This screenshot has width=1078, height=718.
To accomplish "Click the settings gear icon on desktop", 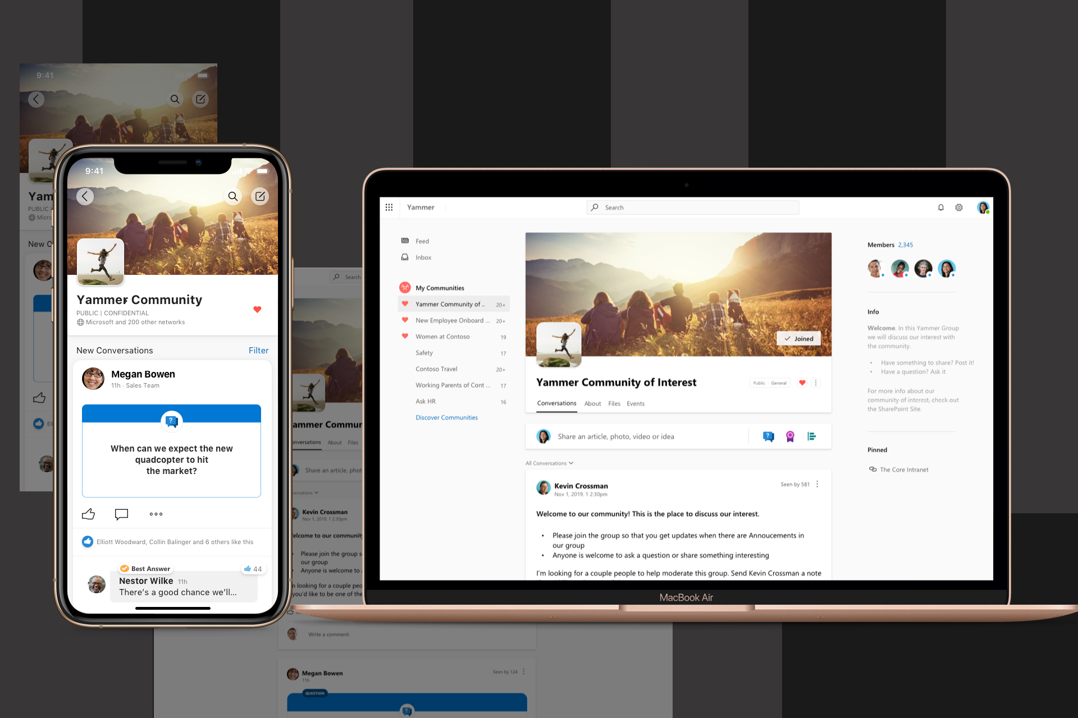I will (x=960, y=207).
